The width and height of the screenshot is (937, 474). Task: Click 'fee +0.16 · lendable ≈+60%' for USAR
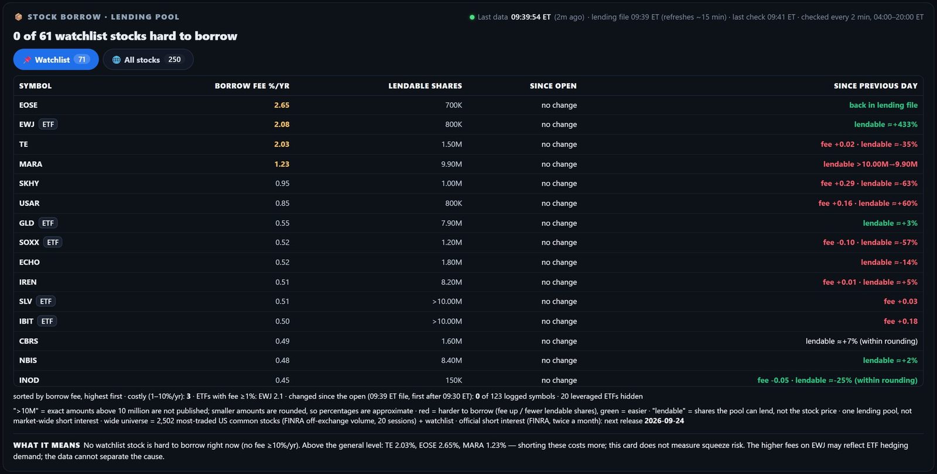click(868, 204)
